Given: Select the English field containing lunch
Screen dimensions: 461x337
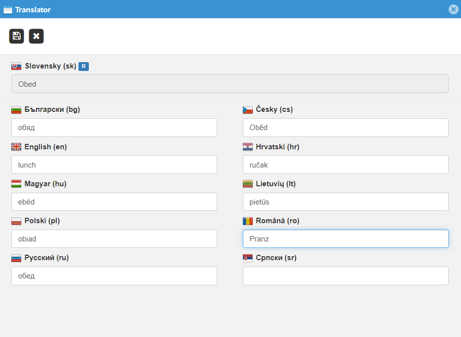Looking at the screenshot, I should [114, 165].
